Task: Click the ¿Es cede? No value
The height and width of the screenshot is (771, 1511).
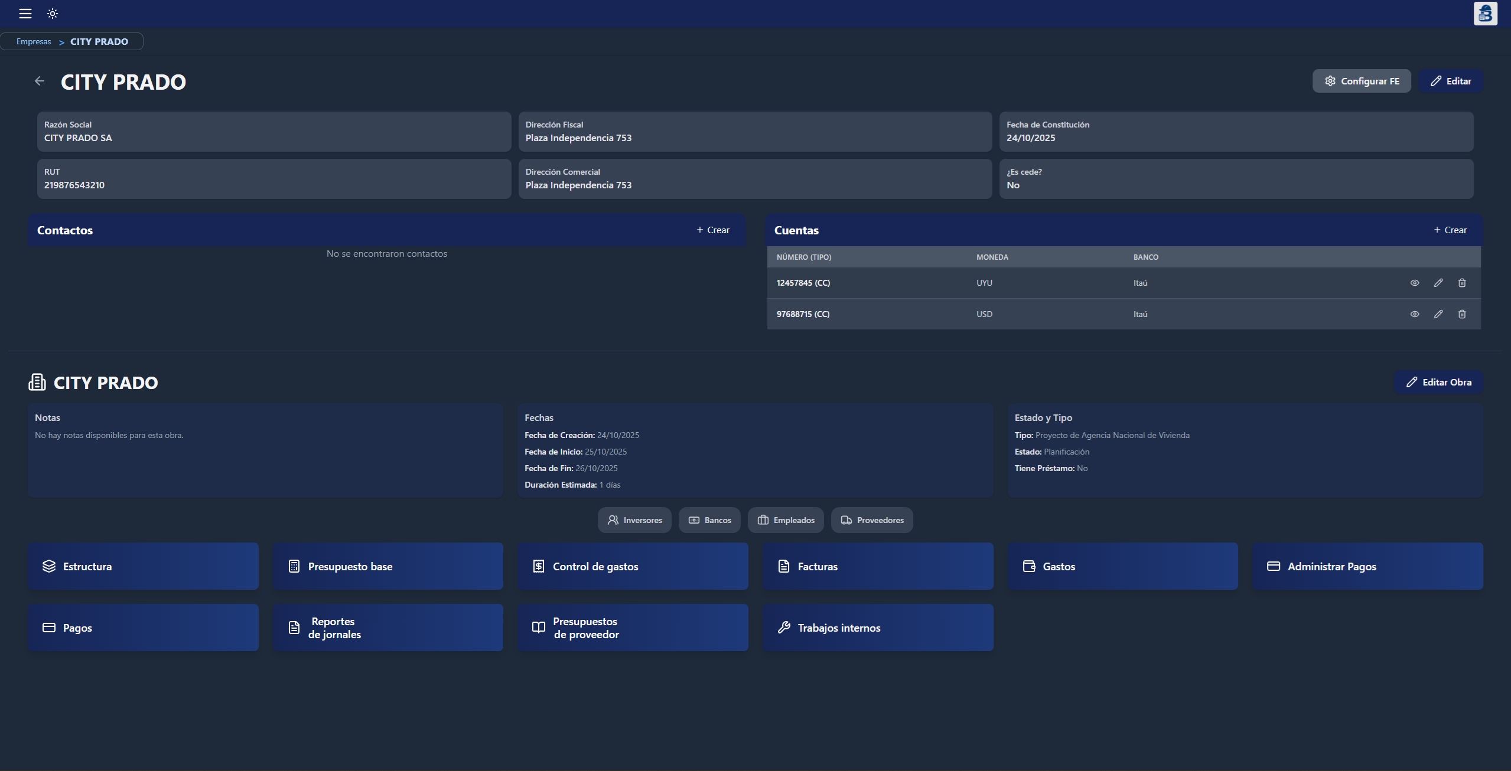Action: pyautogui.click(x=1013, y=185)
